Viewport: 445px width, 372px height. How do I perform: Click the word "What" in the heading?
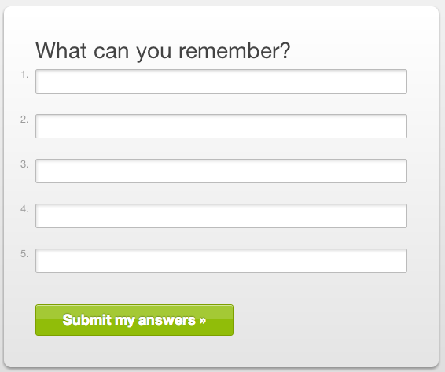tap(61, 50)
